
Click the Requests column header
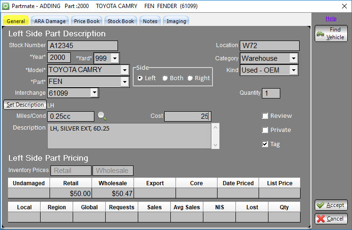click(x=122, y=207)
